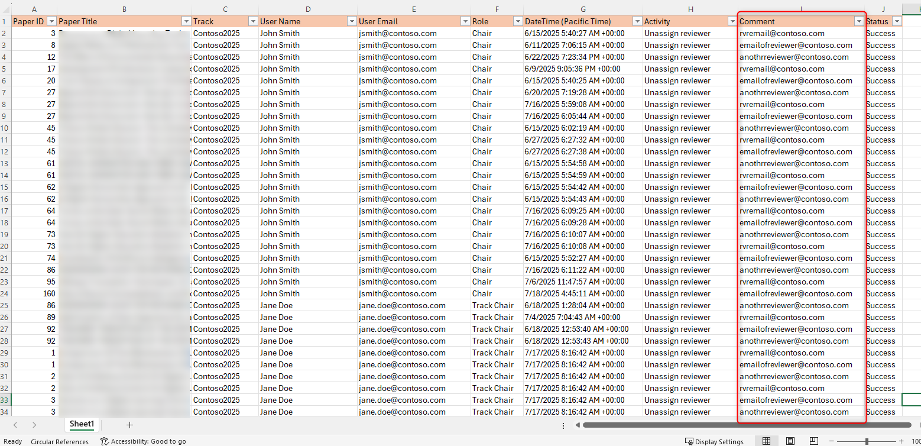Select the Sheet1 tab
The width and height of the screenshot is (921, 446).
pyautogui.click(x=82, y=424)
